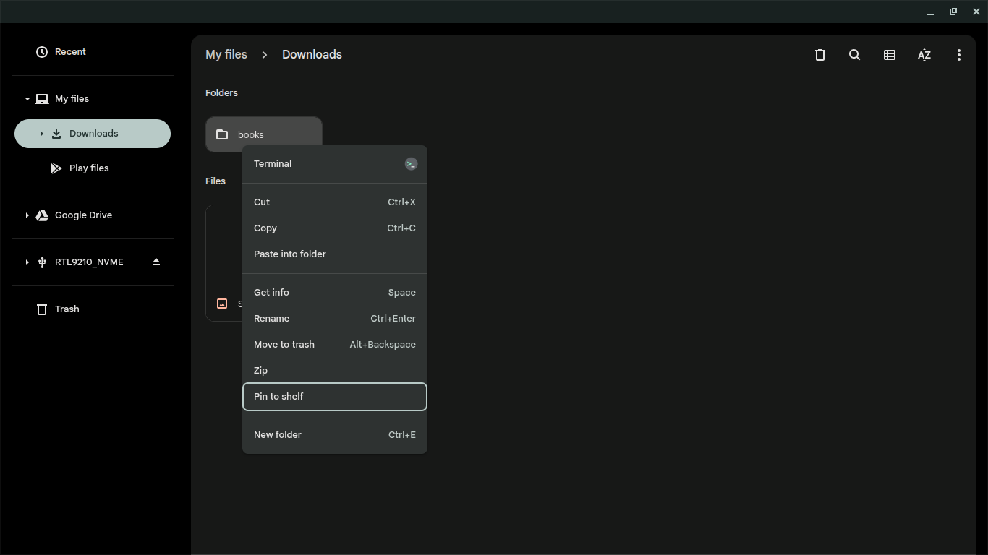Image resolution: width=988 pixels, height=555 pixels.
Task: Click the Terminal icon in context menu
Action: tap(411, 164)
